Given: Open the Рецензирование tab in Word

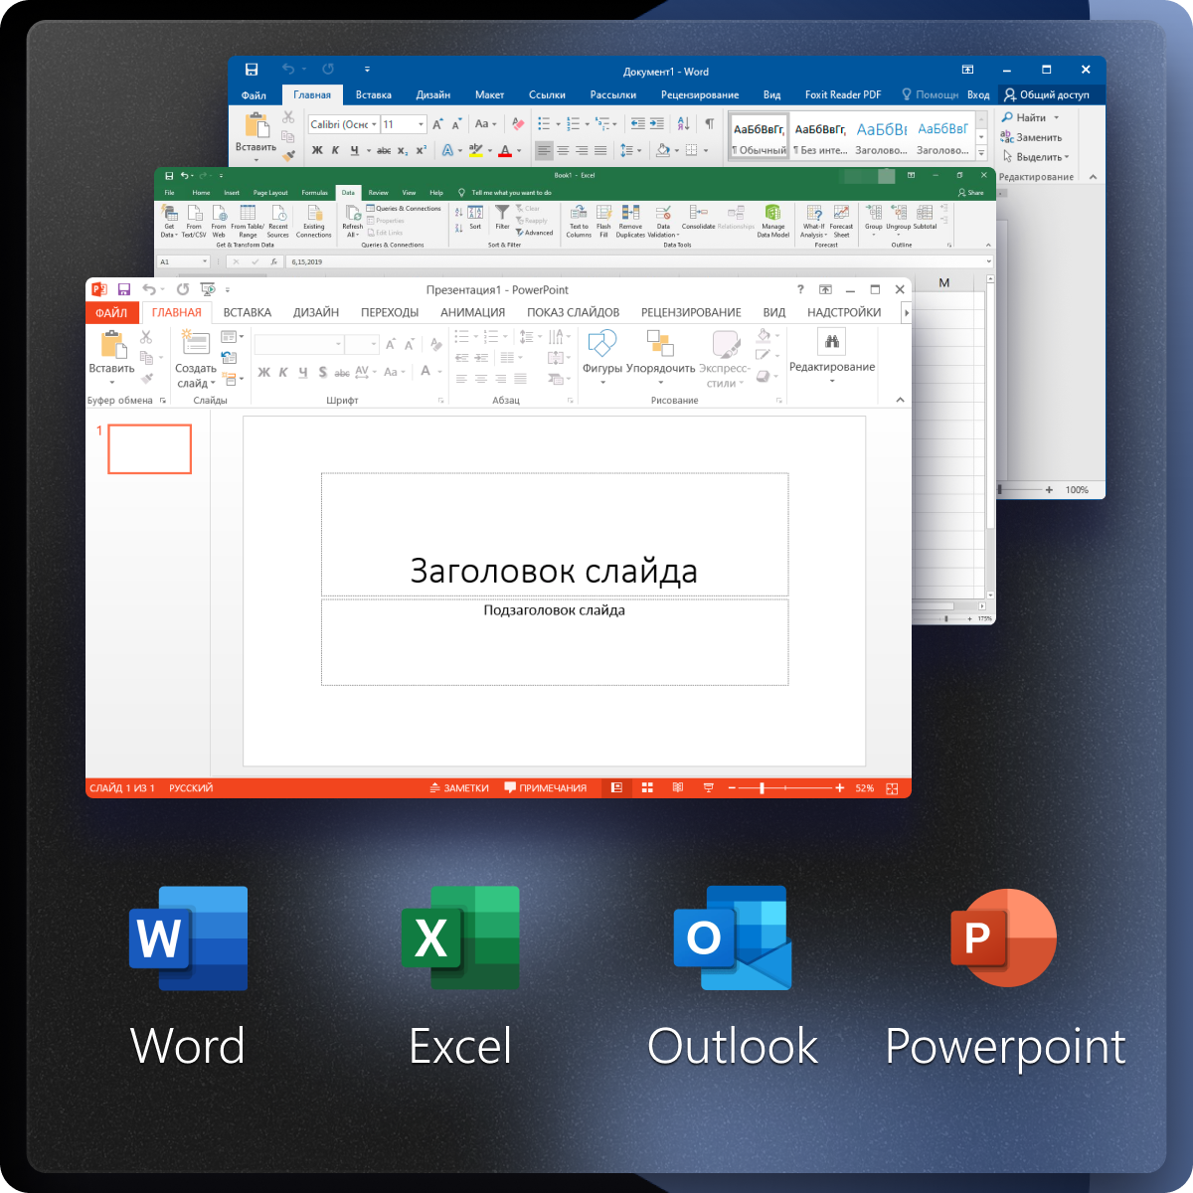Looking at the screenshot, I should (700, 94).
